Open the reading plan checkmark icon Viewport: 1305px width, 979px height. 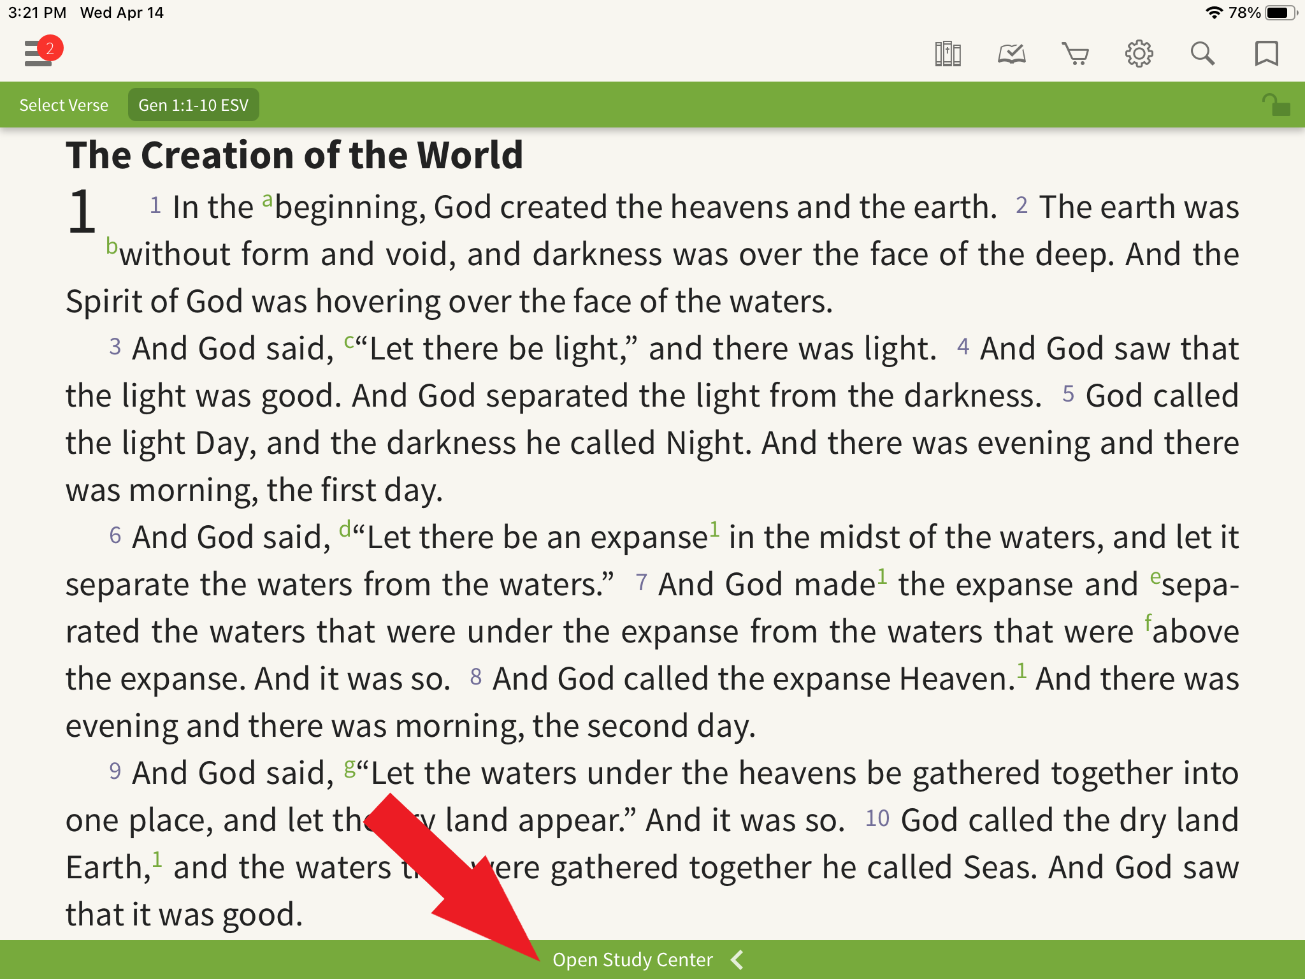(x=1012, y=54)
